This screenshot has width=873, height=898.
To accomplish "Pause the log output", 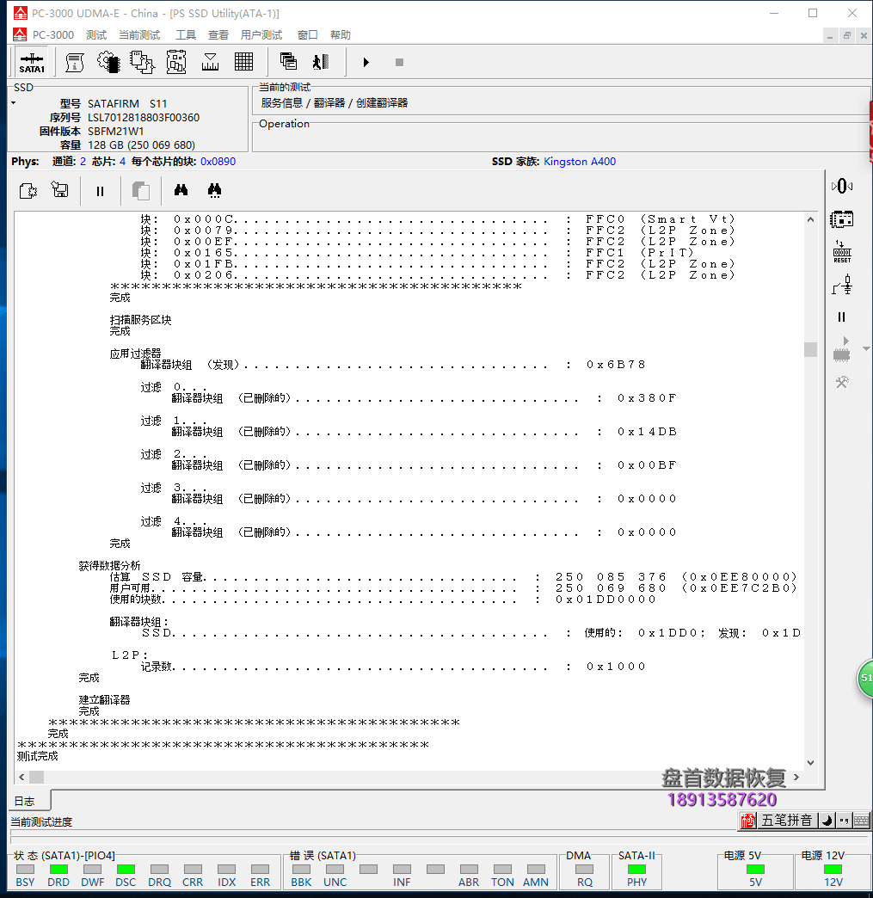I will (x=101, y=191).
